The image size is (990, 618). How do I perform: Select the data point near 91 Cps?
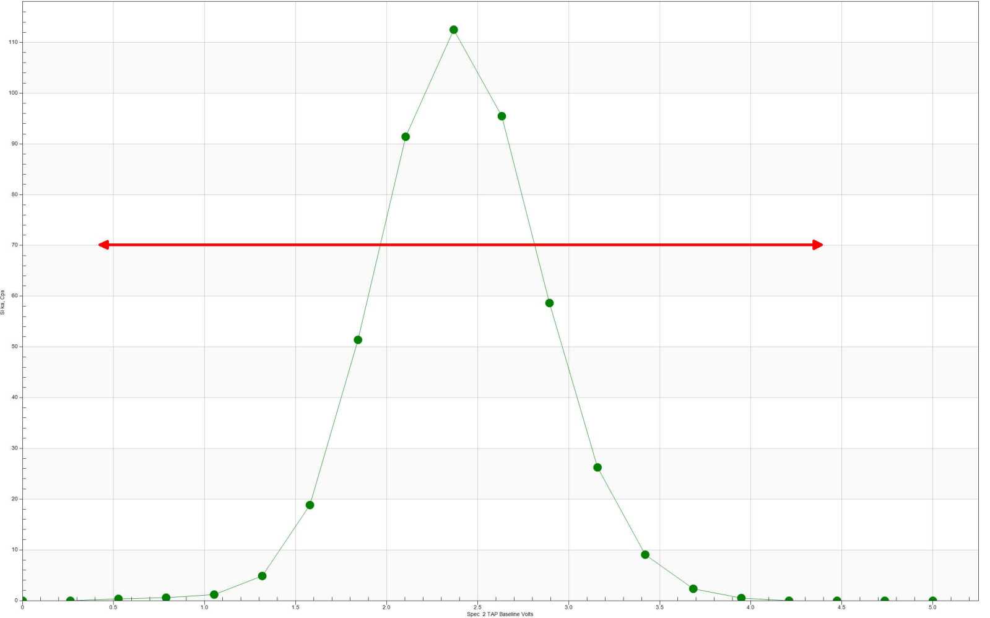[406, 137]
